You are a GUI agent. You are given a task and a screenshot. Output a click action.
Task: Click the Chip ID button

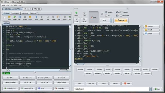click(103, 83)
